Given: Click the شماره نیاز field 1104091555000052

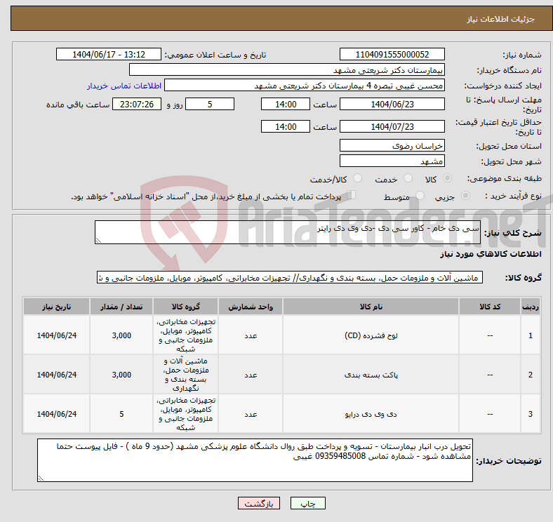Looking at the screenshot, I should 392,55.
